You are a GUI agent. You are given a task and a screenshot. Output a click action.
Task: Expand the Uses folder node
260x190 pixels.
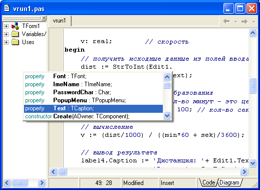click(x=6, y=42)
